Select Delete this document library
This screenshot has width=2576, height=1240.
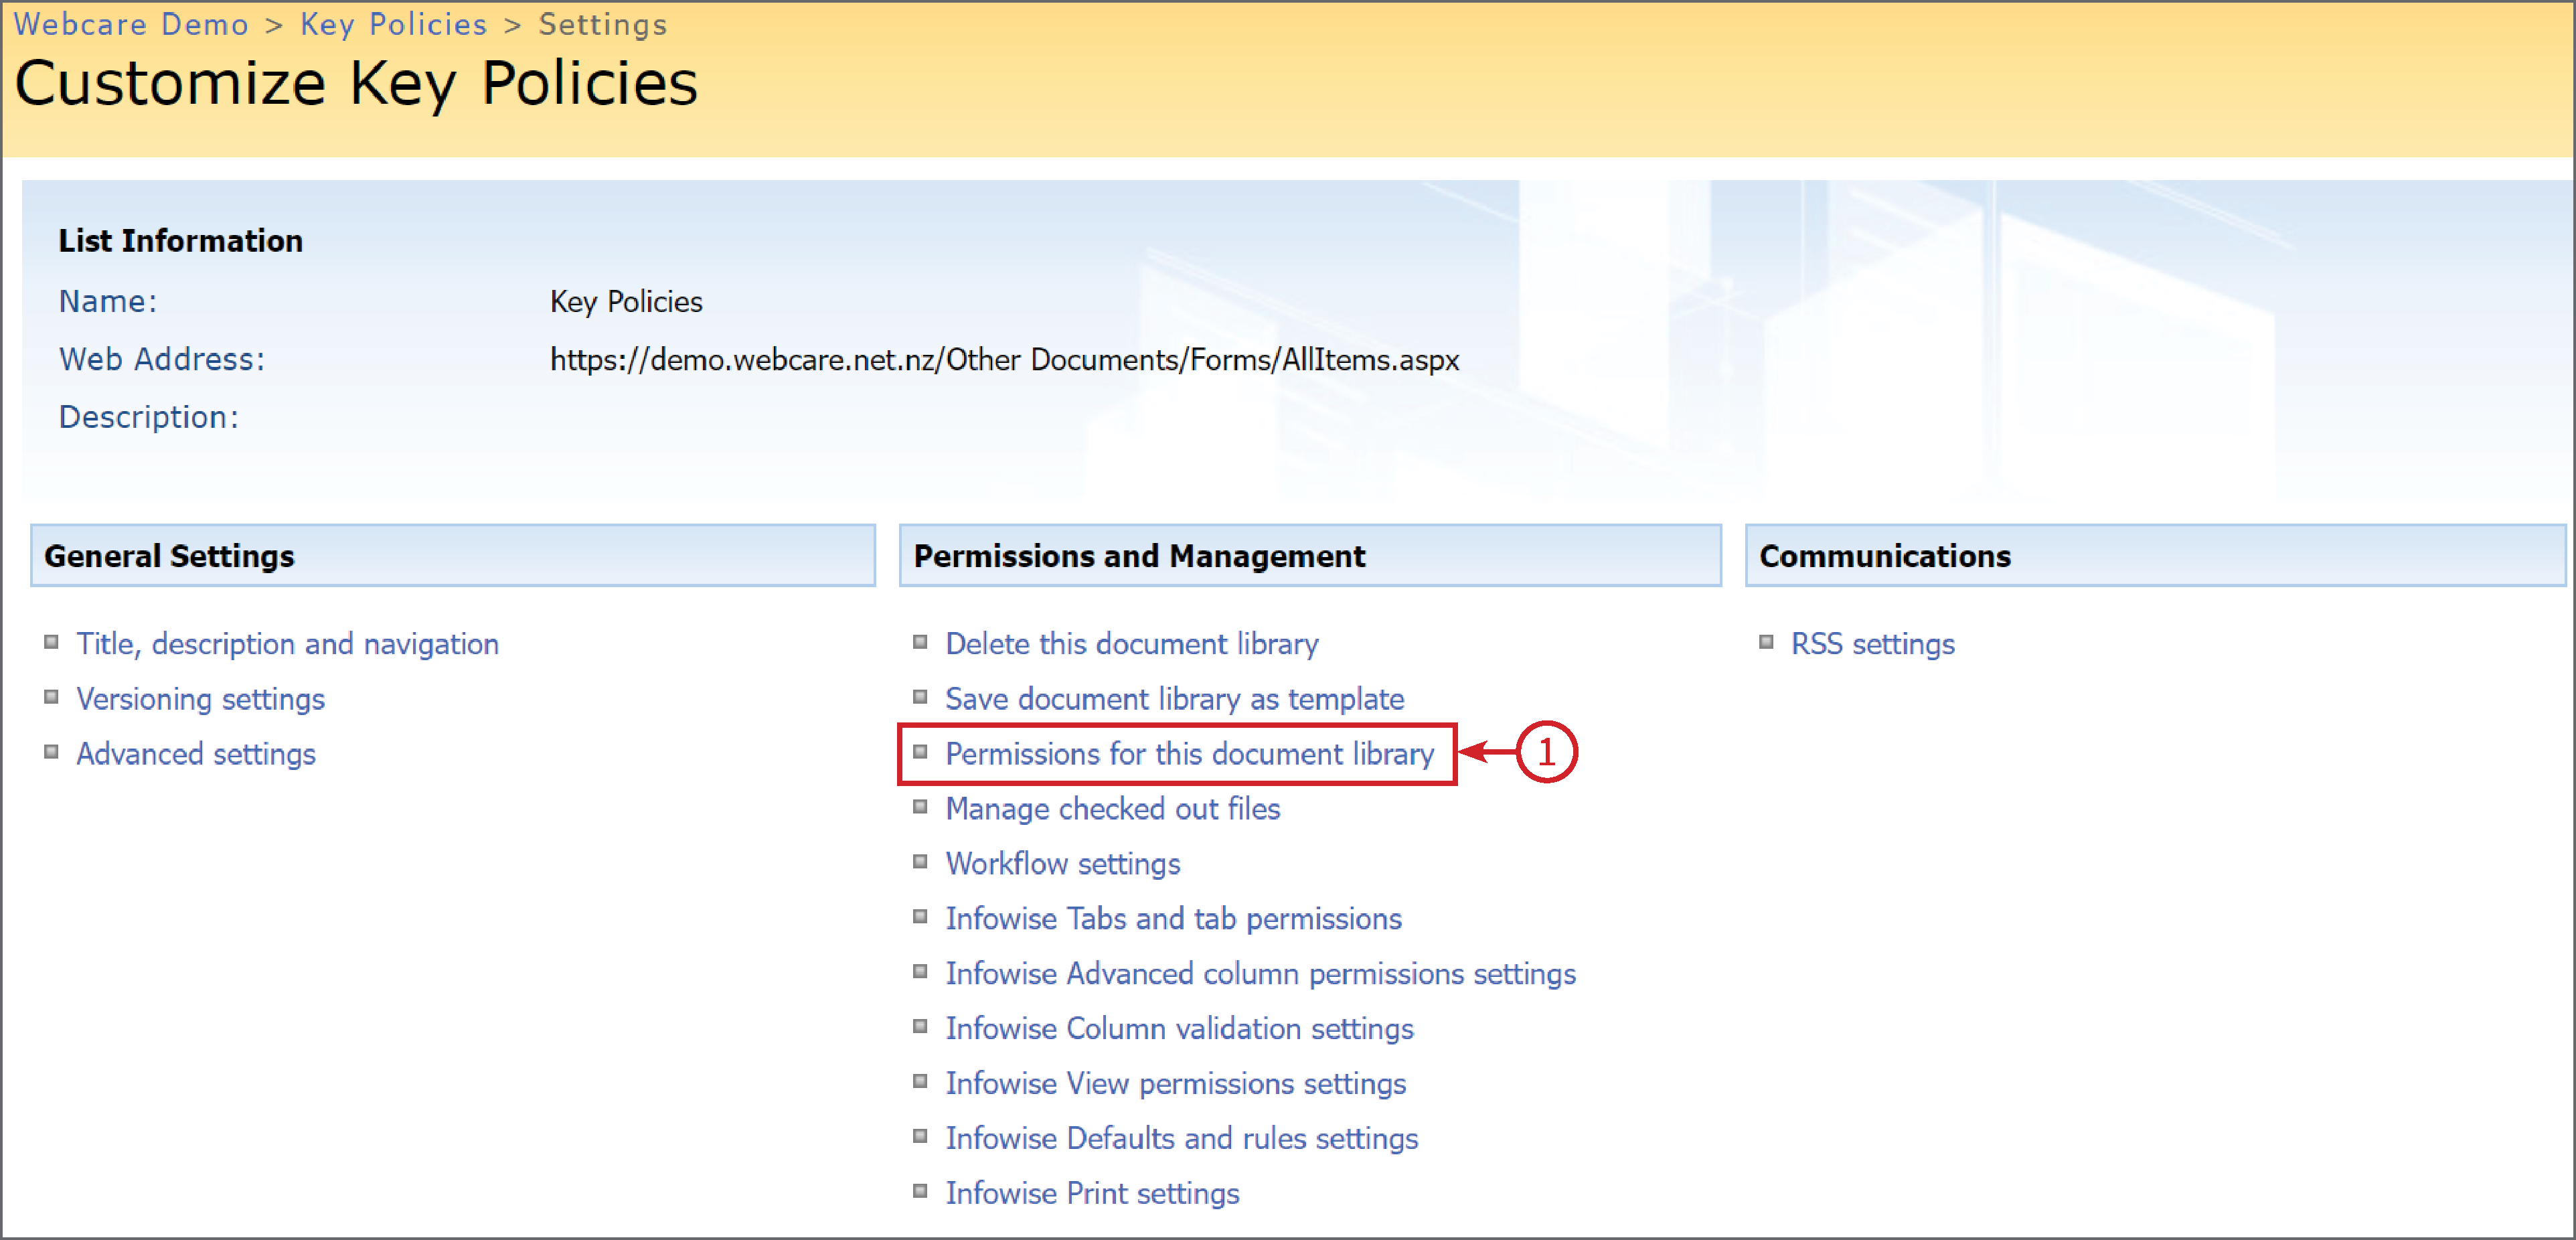pyautogui.click(x=1131, y=644)
